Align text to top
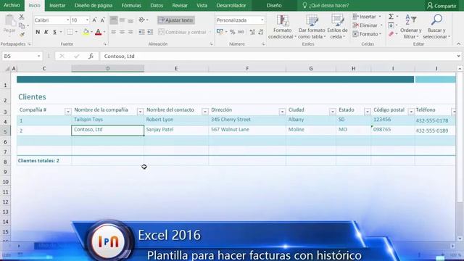 coord(114,20)
